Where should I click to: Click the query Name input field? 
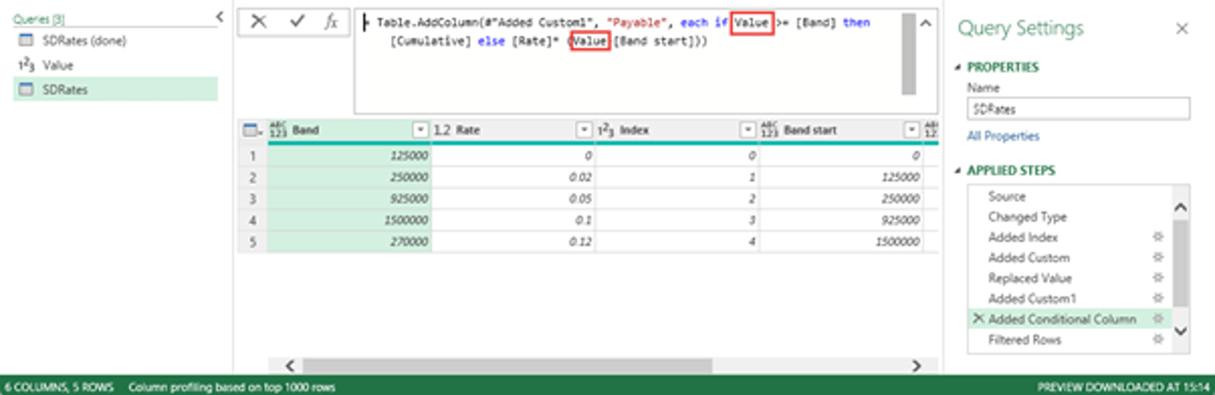pos(1078,109)
